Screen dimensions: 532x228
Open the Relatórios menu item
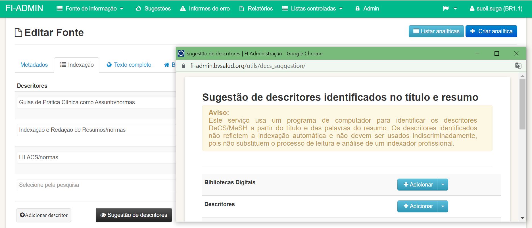click(256, 9)
